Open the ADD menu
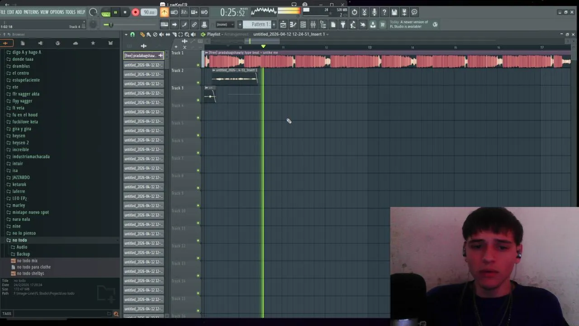Viewport: 579px width, 326px height. point(19,12)
